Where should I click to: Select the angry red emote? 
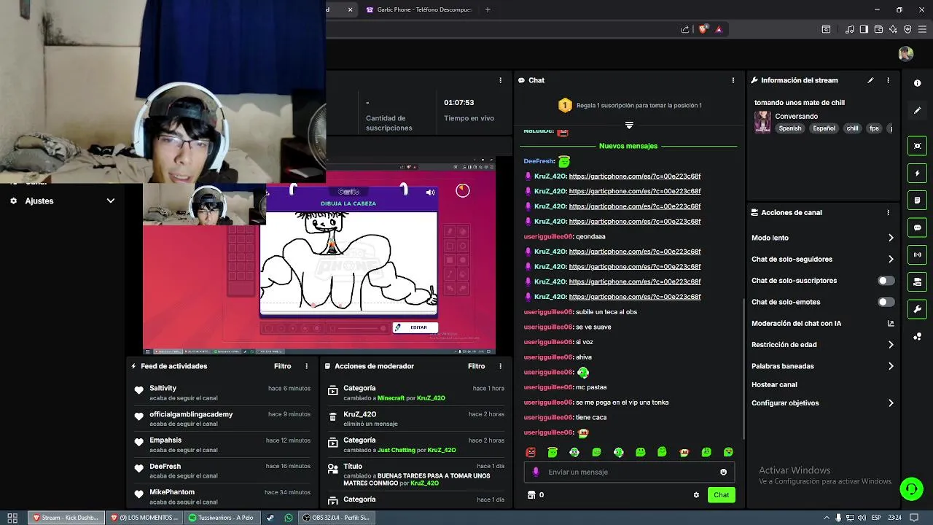point(531,452)
